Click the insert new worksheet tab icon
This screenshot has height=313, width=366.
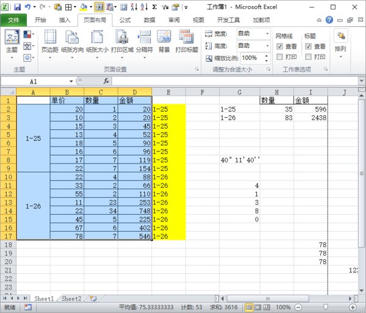pos(93,298)
